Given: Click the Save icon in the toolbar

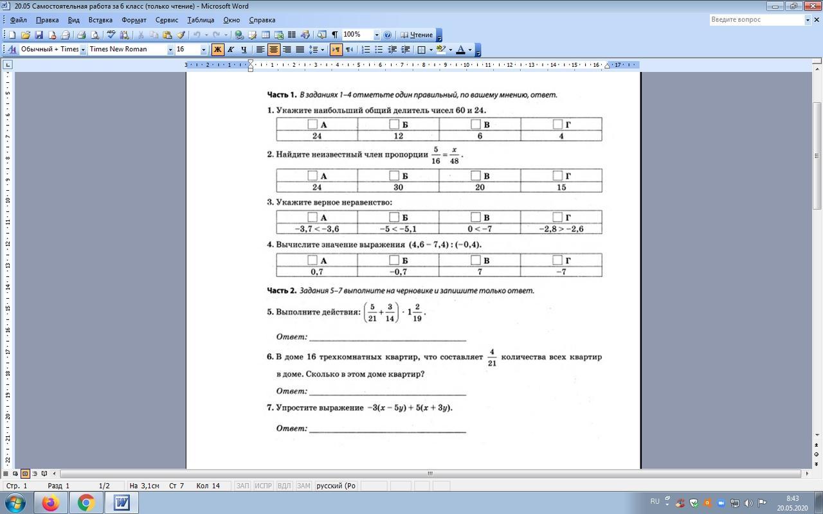Looking at the screenshot, I should tap(39, 35).
